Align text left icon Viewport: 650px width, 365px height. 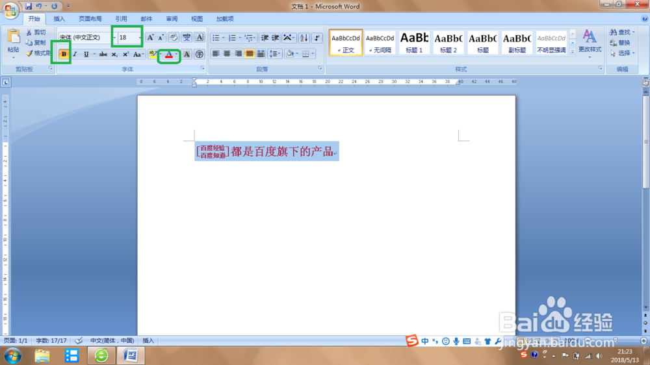[216, 53]
